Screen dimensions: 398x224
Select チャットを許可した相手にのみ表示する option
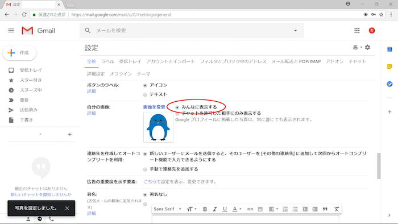177,114
